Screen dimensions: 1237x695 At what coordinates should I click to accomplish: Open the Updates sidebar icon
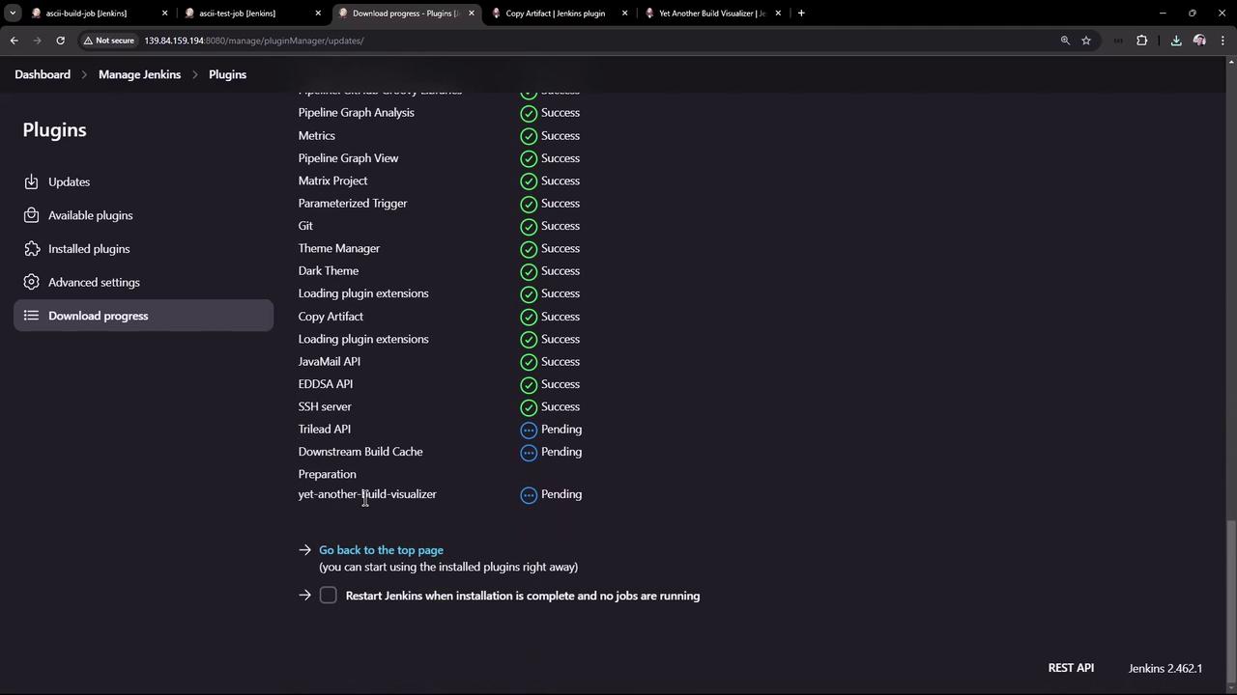coord(31,181)
